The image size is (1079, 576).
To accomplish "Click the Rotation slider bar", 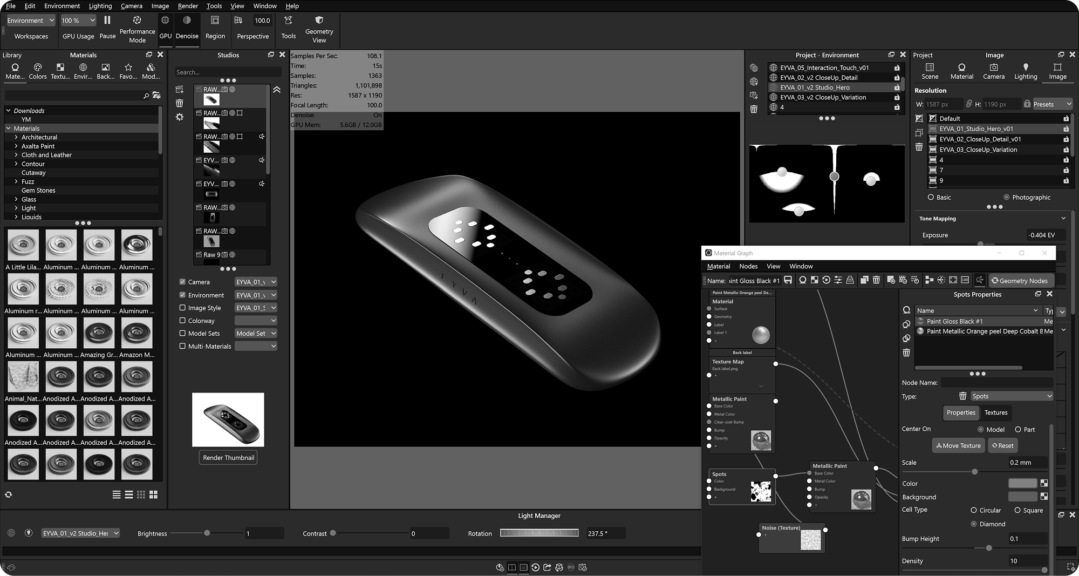I will pyautogui.click(x=539, y=533).
